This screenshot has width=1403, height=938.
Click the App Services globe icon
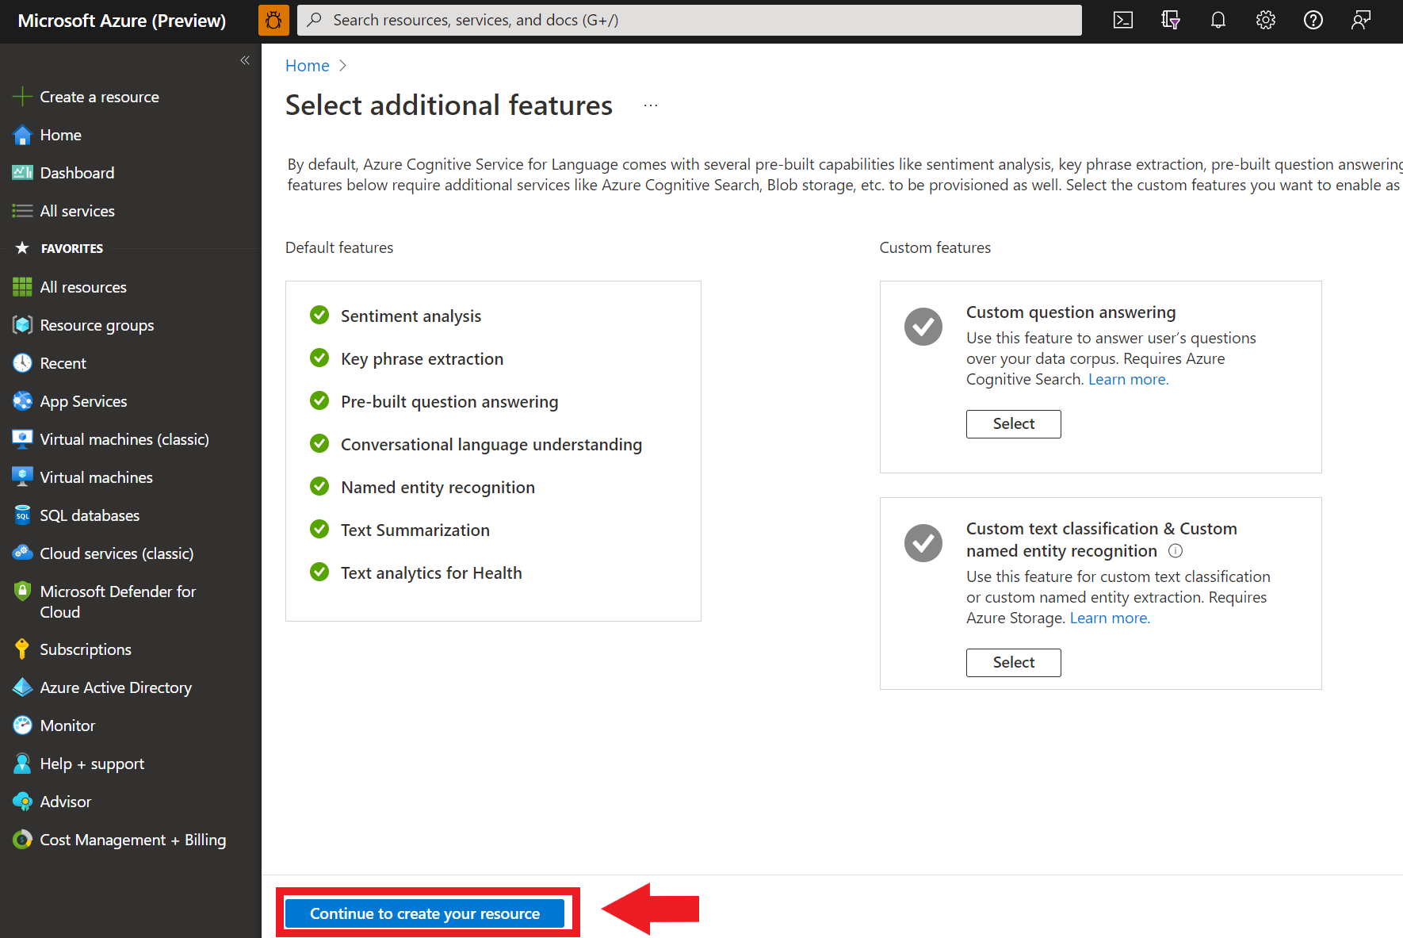click(22, 401)
